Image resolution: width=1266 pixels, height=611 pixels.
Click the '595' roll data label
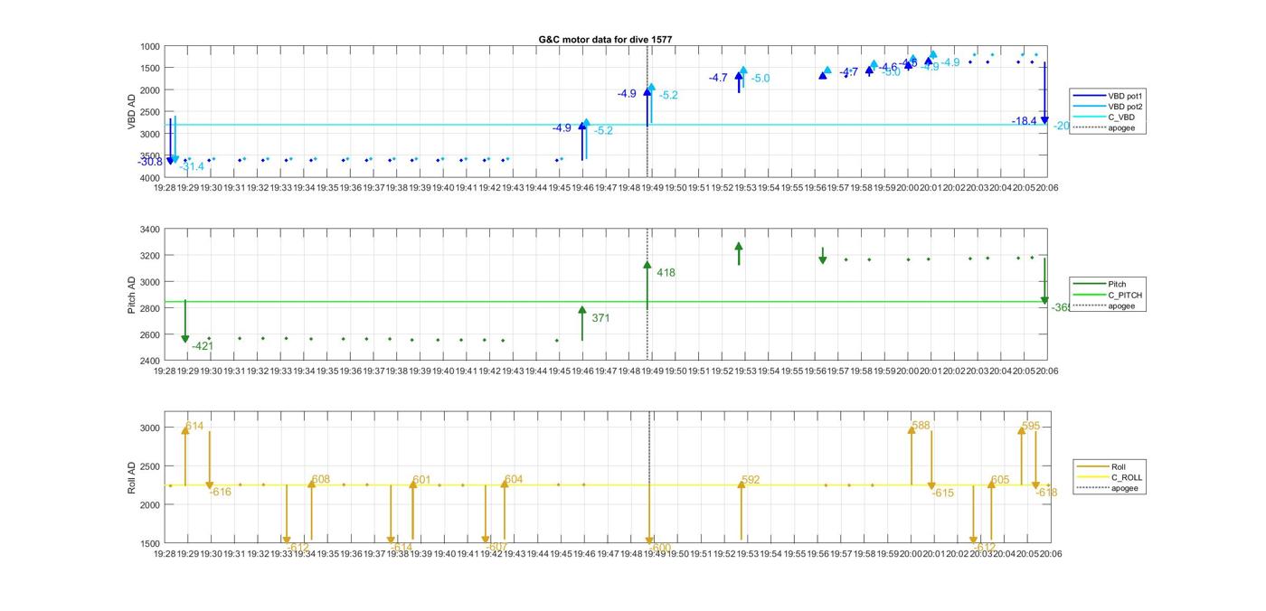1031,426
